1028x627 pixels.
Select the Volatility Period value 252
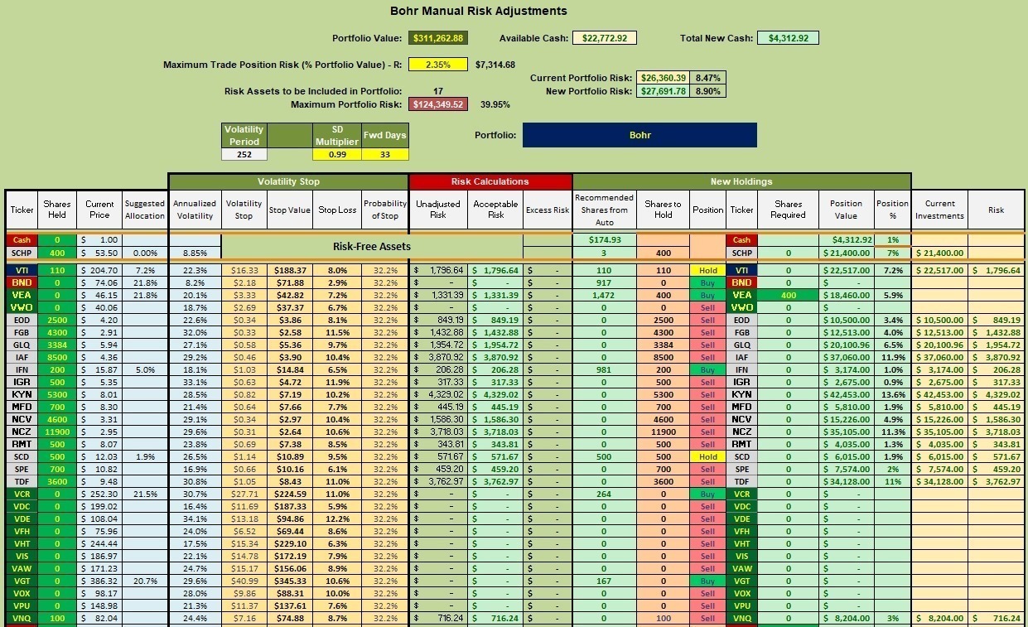(x=244, y=154)
